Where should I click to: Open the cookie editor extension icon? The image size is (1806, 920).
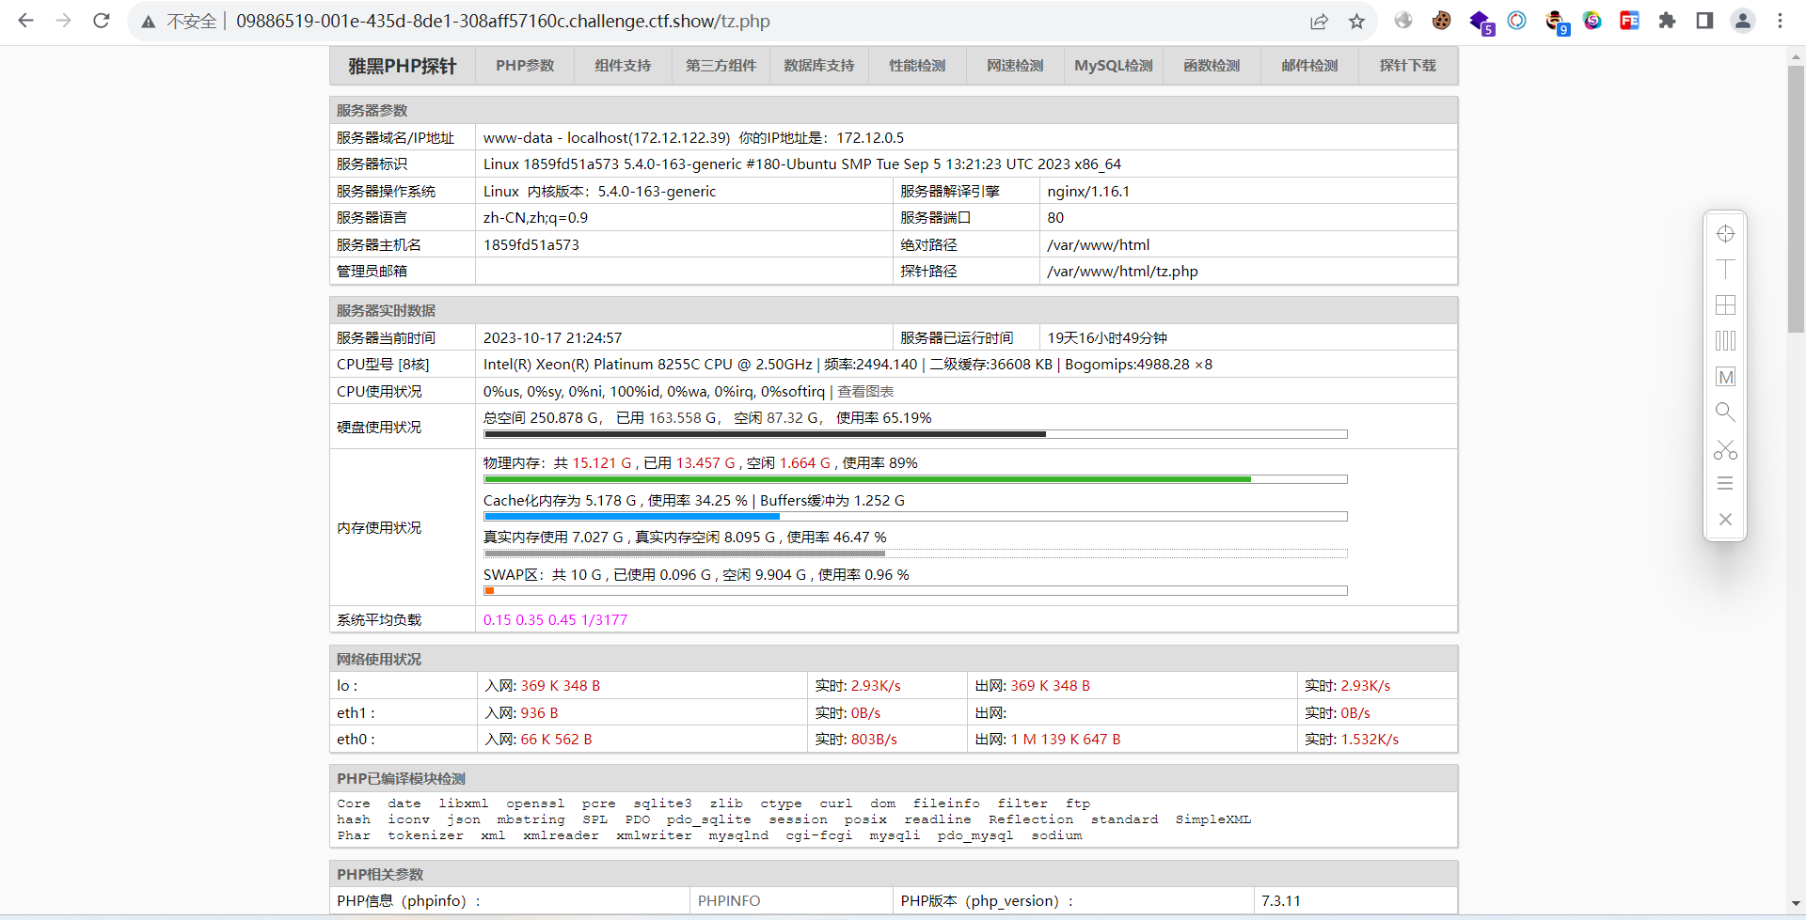point(1441,21)
